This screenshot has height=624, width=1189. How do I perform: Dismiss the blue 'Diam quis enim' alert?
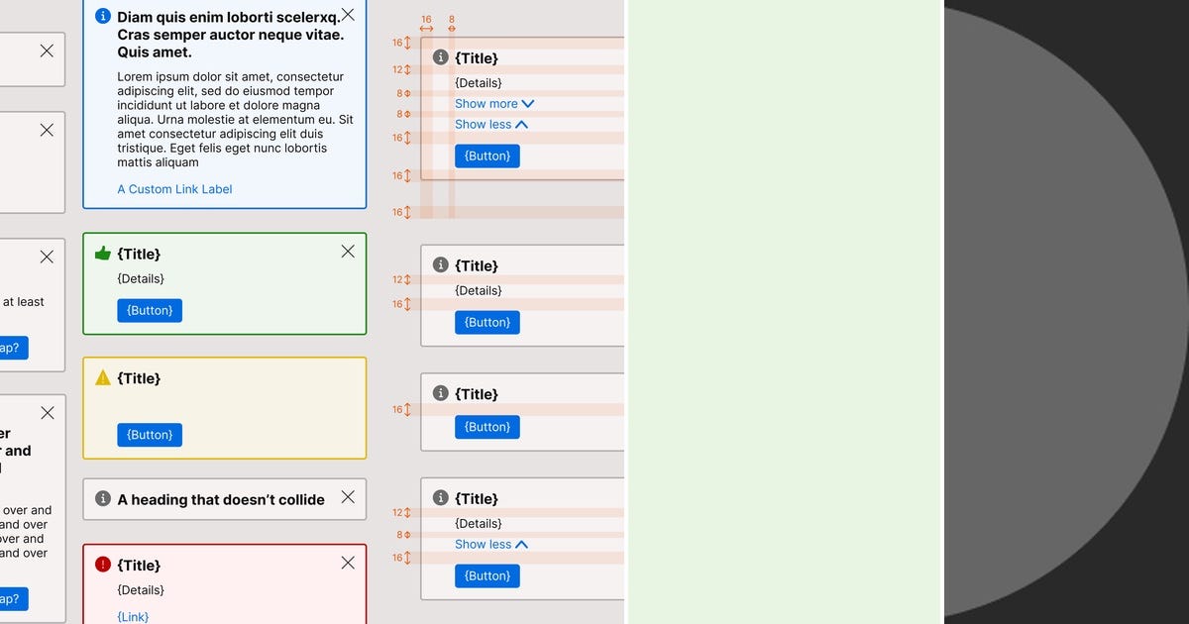click(x=348, y=15)
